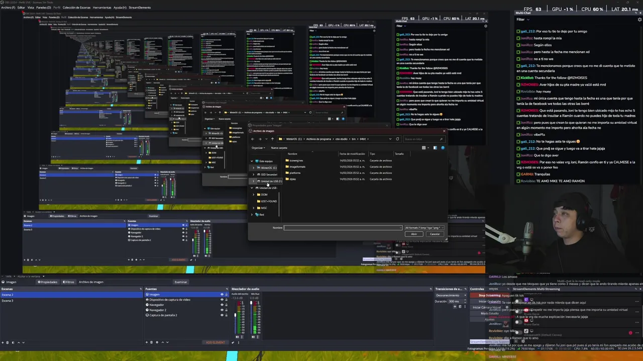
Task: Refresh the folder in file dialog
Action: (x=397, y=139)
